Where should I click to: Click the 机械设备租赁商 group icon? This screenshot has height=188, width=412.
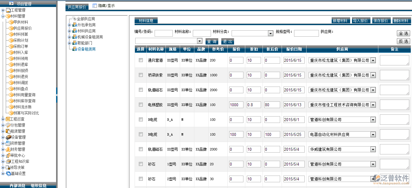(75, 37)
